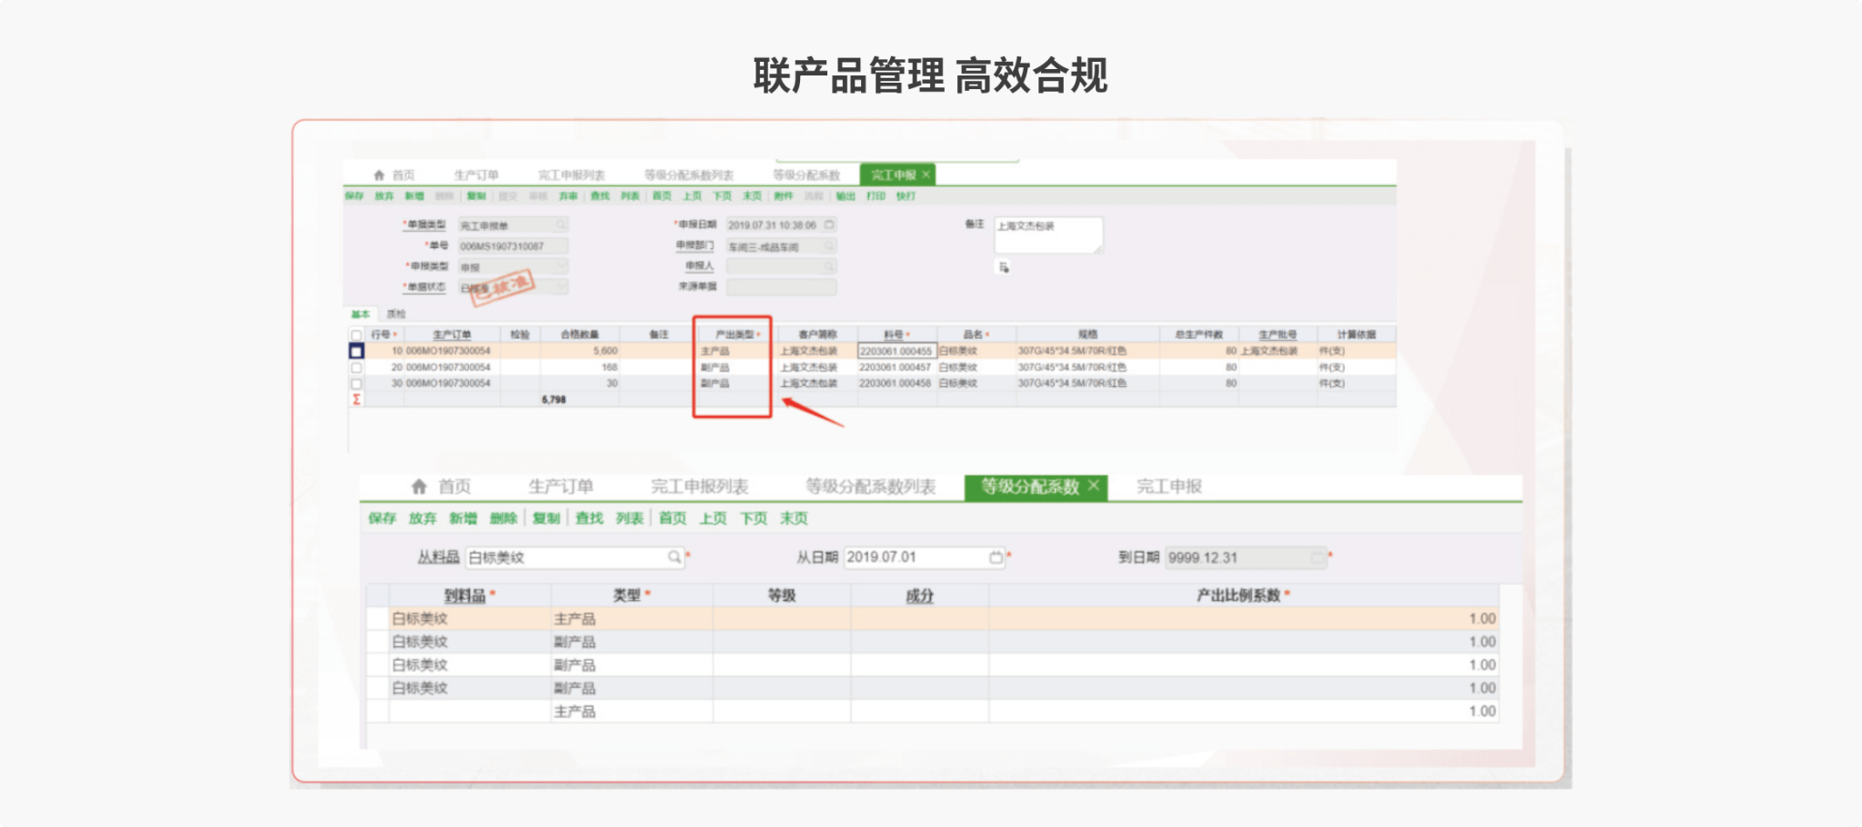Click the search icon in 从料品 field
The width and height of the screenshot is (1862, 827).
tap(675, 557)
